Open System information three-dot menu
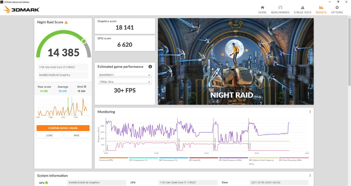This screenshot has height=186, width=351. (310, 175)
